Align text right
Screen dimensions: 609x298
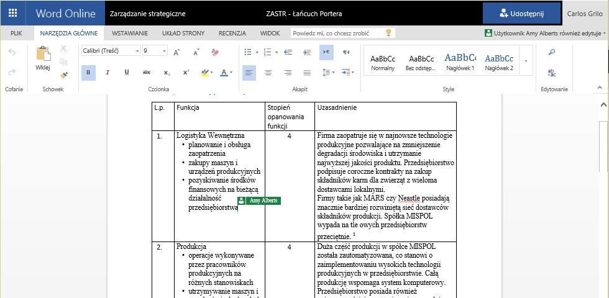(288, 73)
